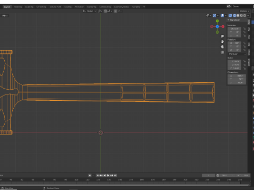Toggle lock for Location Z
The width and height of the screenshot is (254, 190).
tap(244, 36)
